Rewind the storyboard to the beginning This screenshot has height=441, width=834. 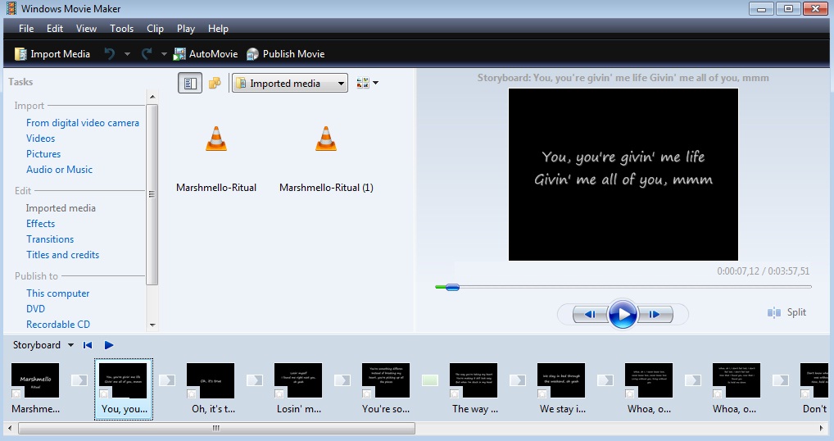88,345
